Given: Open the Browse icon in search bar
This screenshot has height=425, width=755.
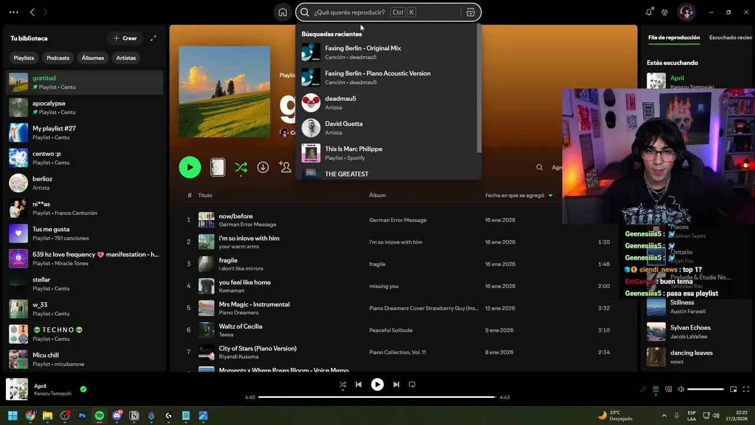Looking at the screenshot, I should 471,12.
